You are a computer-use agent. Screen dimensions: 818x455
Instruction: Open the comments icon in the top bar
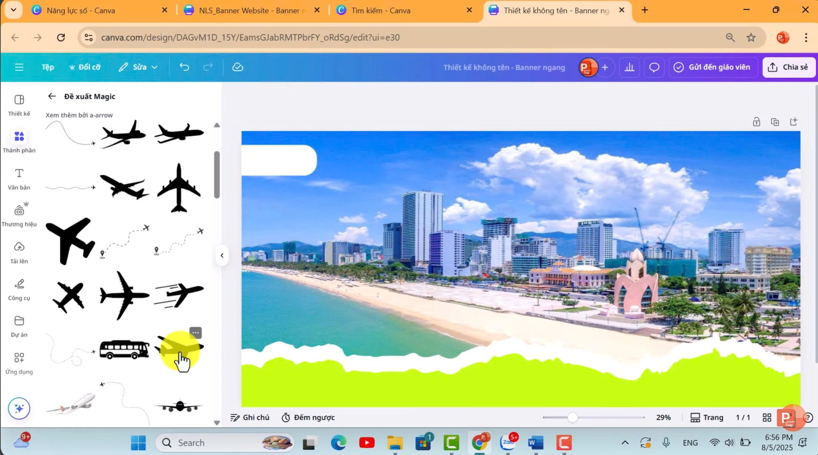pyautogui.click(x=654, y=67)
